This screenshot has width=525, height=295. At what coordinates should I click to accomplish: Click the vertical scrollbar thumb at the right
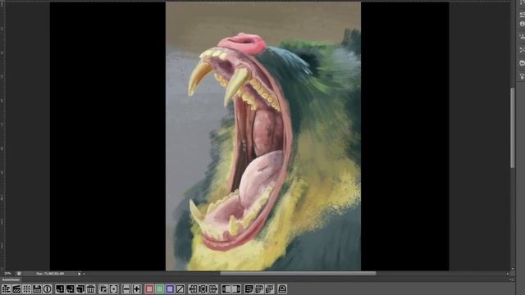(513, 128)
